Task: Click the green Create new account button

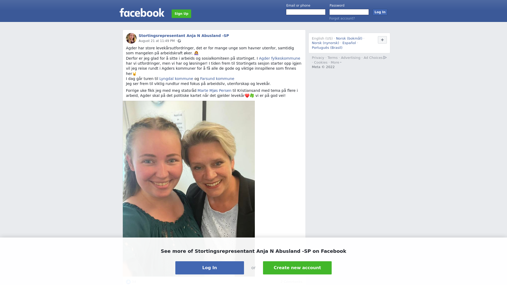Action: pos(297,268)
